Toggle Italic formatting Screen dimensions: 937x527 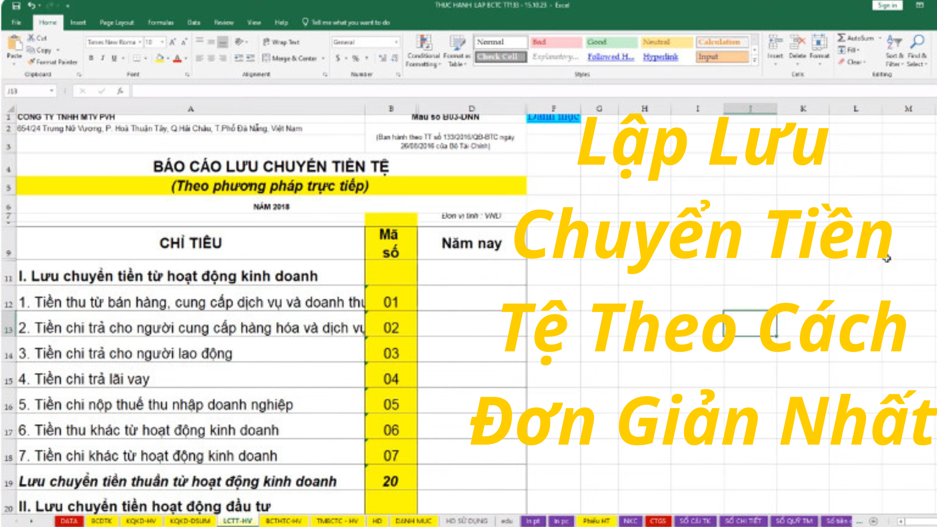pyautogui.click(x=103, y=58)
